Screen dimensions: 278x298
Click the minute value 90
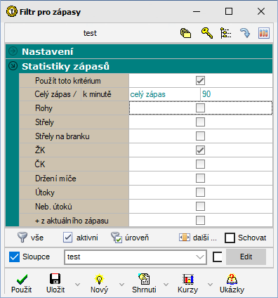click(237, 94)
